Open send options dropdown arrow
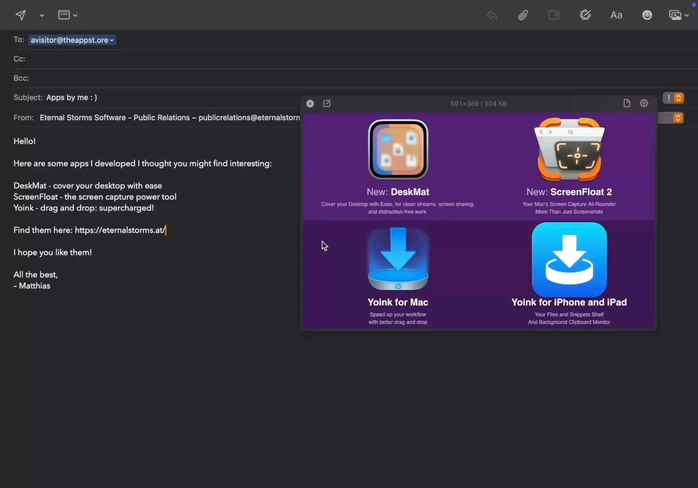698x488 pixels. [x=42, y=15]
